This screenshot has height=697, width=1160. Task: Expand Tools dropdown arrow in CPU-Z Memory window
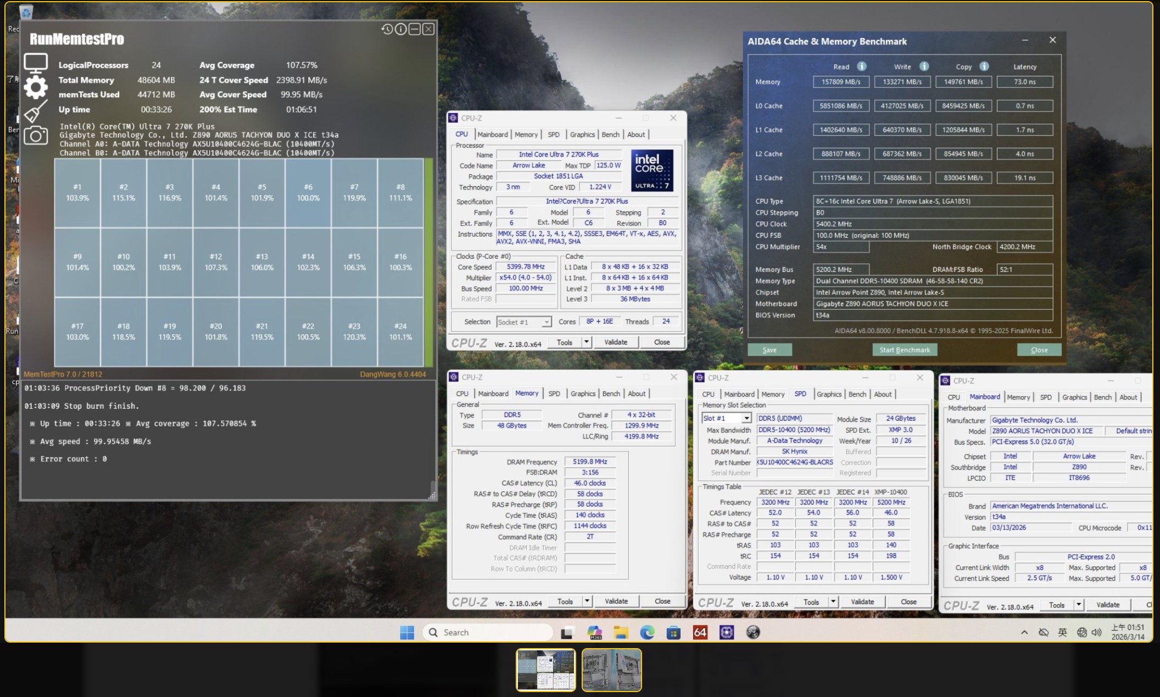click(x=587, y=601)
